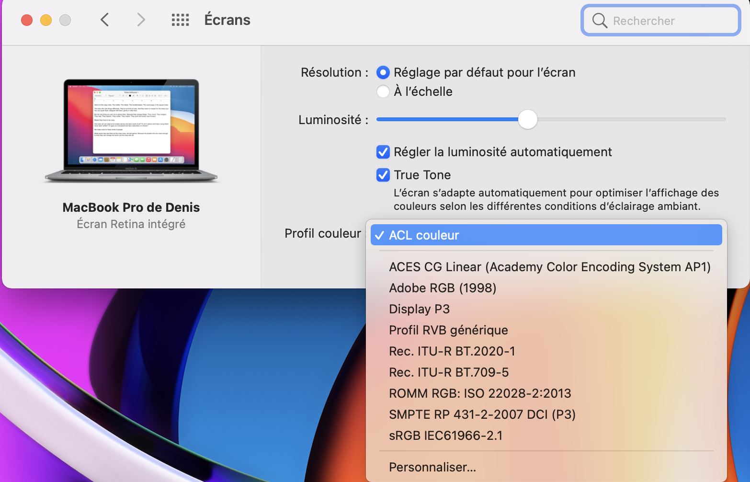Click the Luminosité slider knob
This screenshot has height=482, width=750.
tap(528, 119)
